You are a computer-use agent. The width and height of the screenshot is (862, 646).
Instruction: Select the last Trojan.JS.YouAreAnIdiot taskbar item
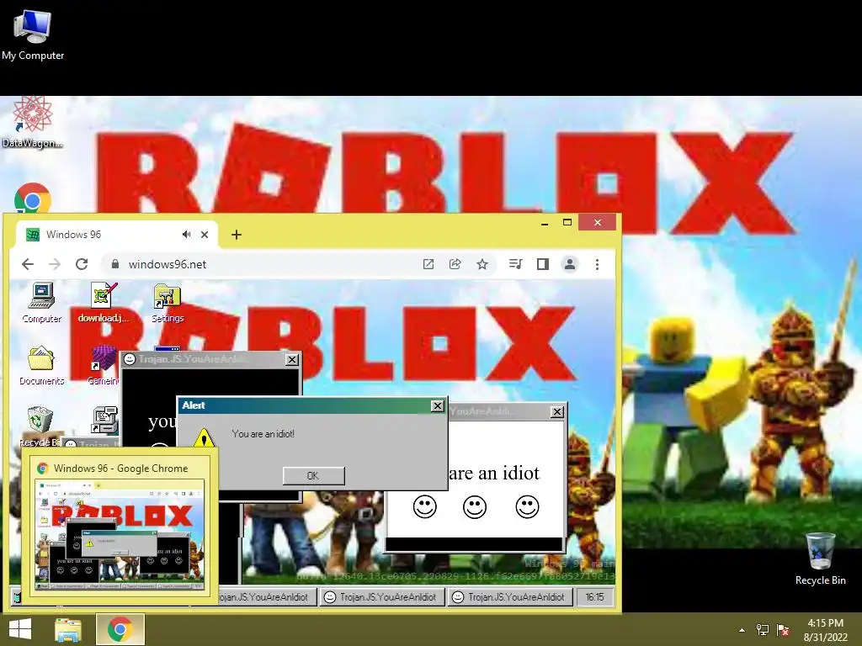pyautogui.click(x=510, y=596)
